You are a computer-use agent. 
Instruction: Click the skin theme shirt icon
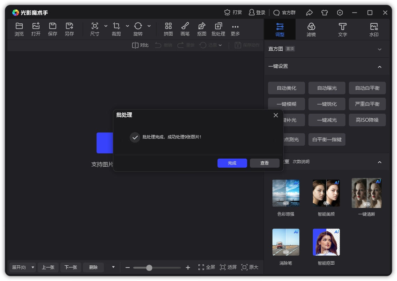click(x=325, y=13)
